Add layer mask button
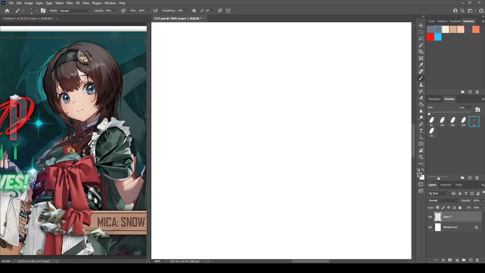This screenshot has height=273, width=485. point(450,260)
